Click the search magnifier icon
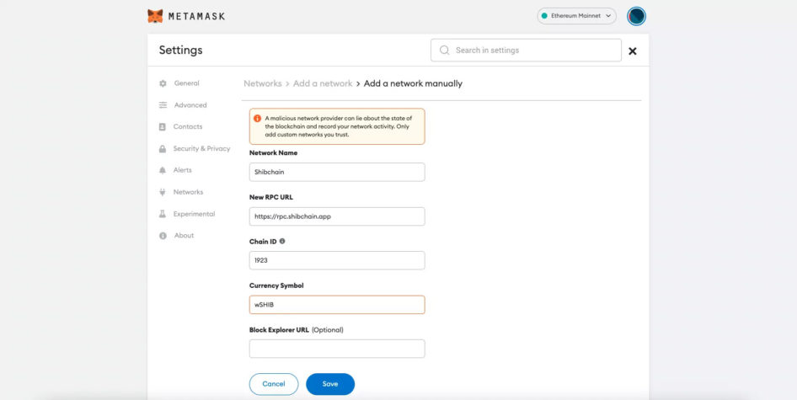 coord(444,51)
